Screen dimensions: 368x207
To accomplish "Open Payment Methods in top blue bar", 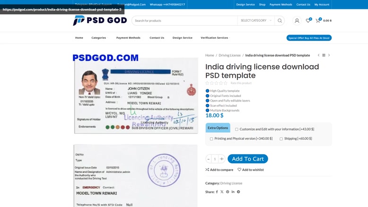I will pos(280,4).
